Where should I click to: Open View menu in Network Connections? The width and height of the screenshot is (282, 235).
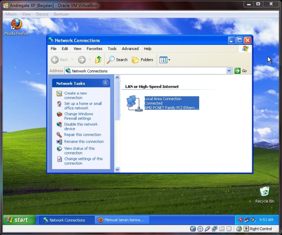click(x=77, y=49)
